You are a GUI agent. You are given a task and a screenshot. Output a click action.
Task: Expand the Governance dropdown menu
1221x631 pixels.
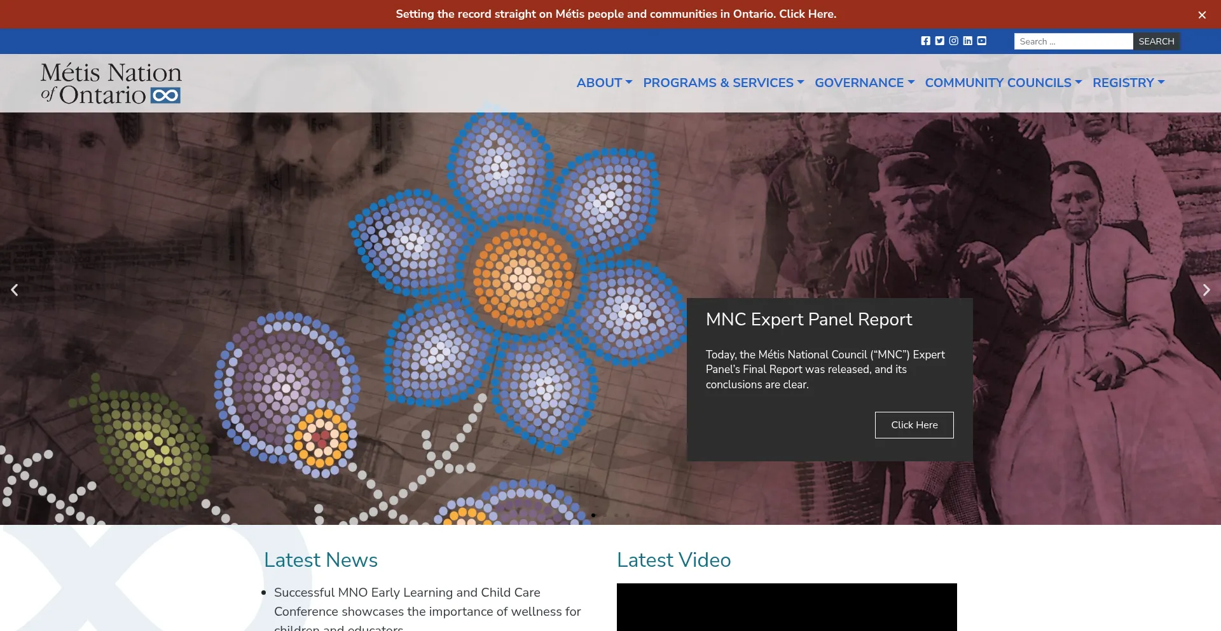point(864,83)
